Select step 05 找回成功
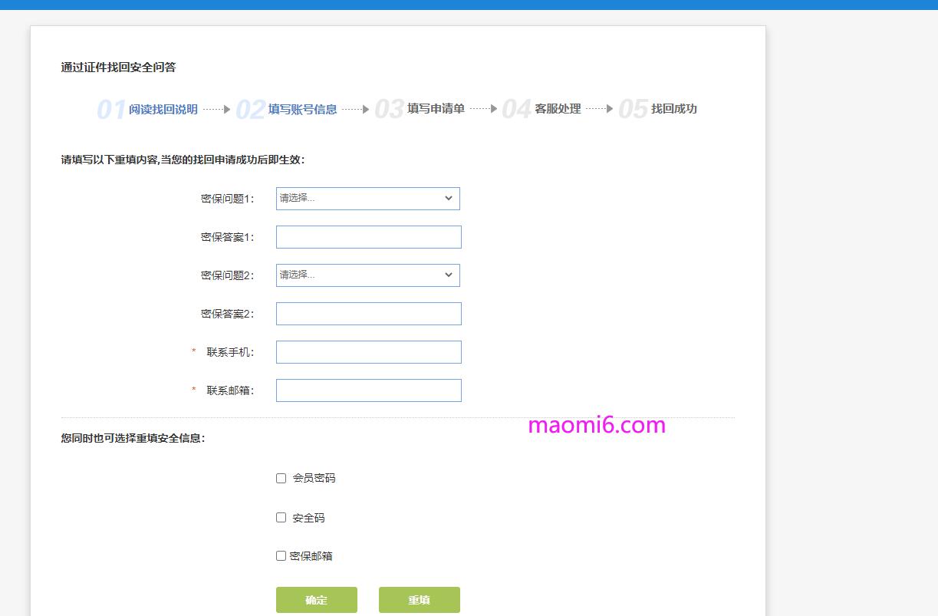 coord(657,109)
